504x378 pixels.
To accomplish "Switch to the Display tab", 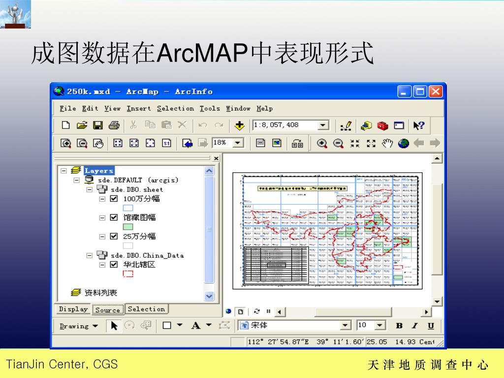I will [73, 309].
